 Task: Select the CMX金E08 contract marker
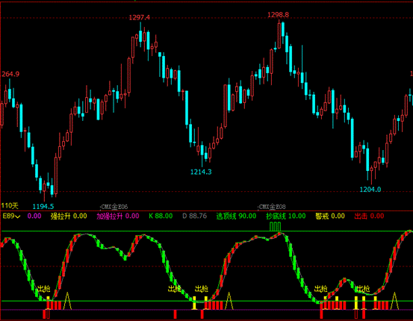[273, 207]
